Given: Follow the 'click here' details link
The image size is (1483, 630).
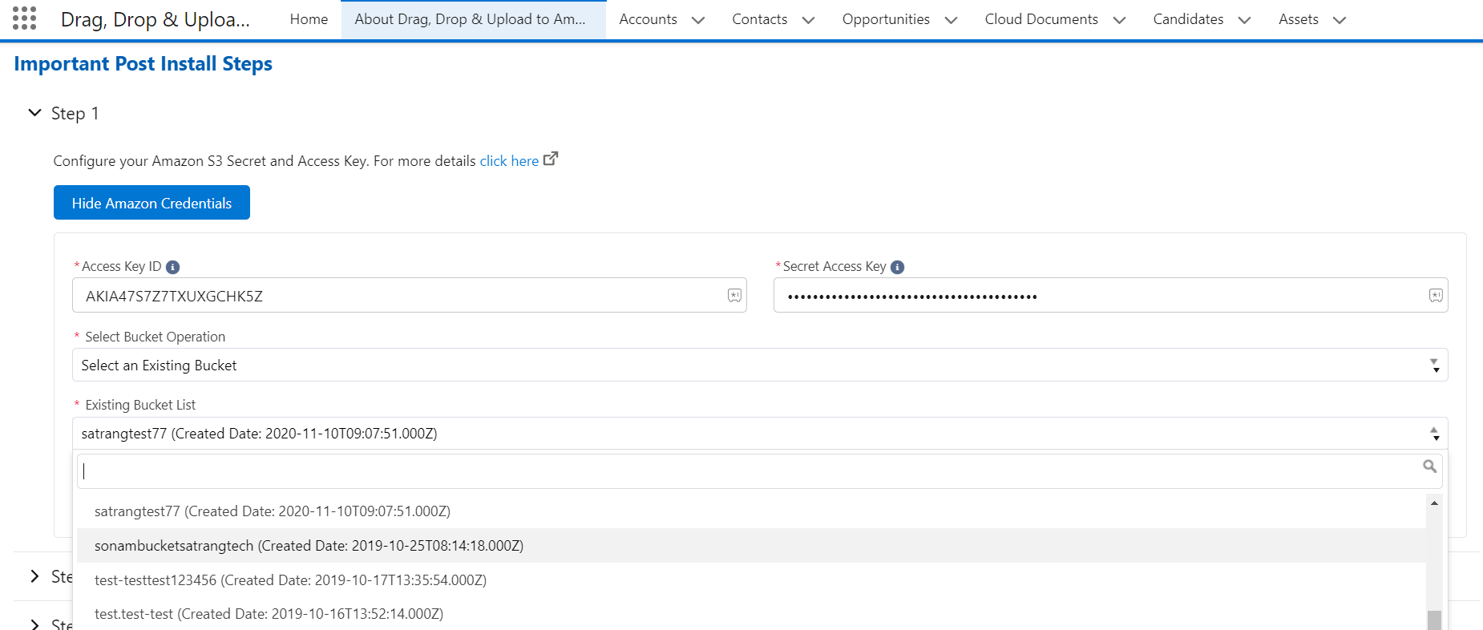Looking at the screenshot, I should [x=509, y=161].
